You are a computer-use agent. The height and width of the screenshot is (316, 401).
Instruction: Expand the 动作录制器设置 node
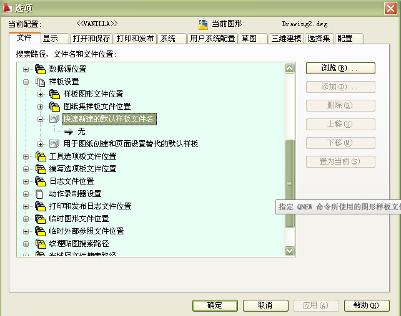coord(26,194)
